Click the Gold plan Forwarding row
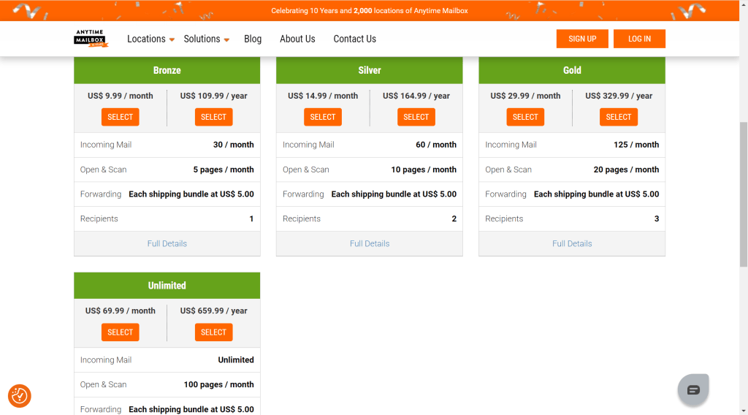Image resolution: width=748 pixels, height=415 pixels. 572,194
